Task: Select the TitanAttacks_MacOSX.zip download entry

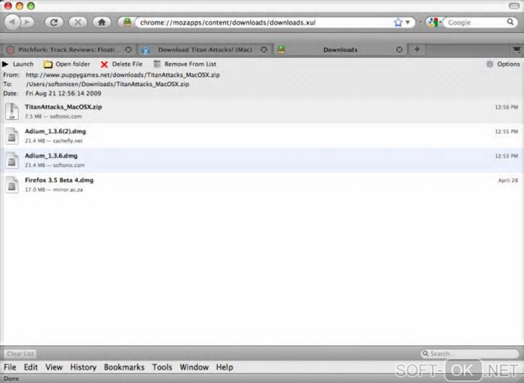Action: (262, 112)
